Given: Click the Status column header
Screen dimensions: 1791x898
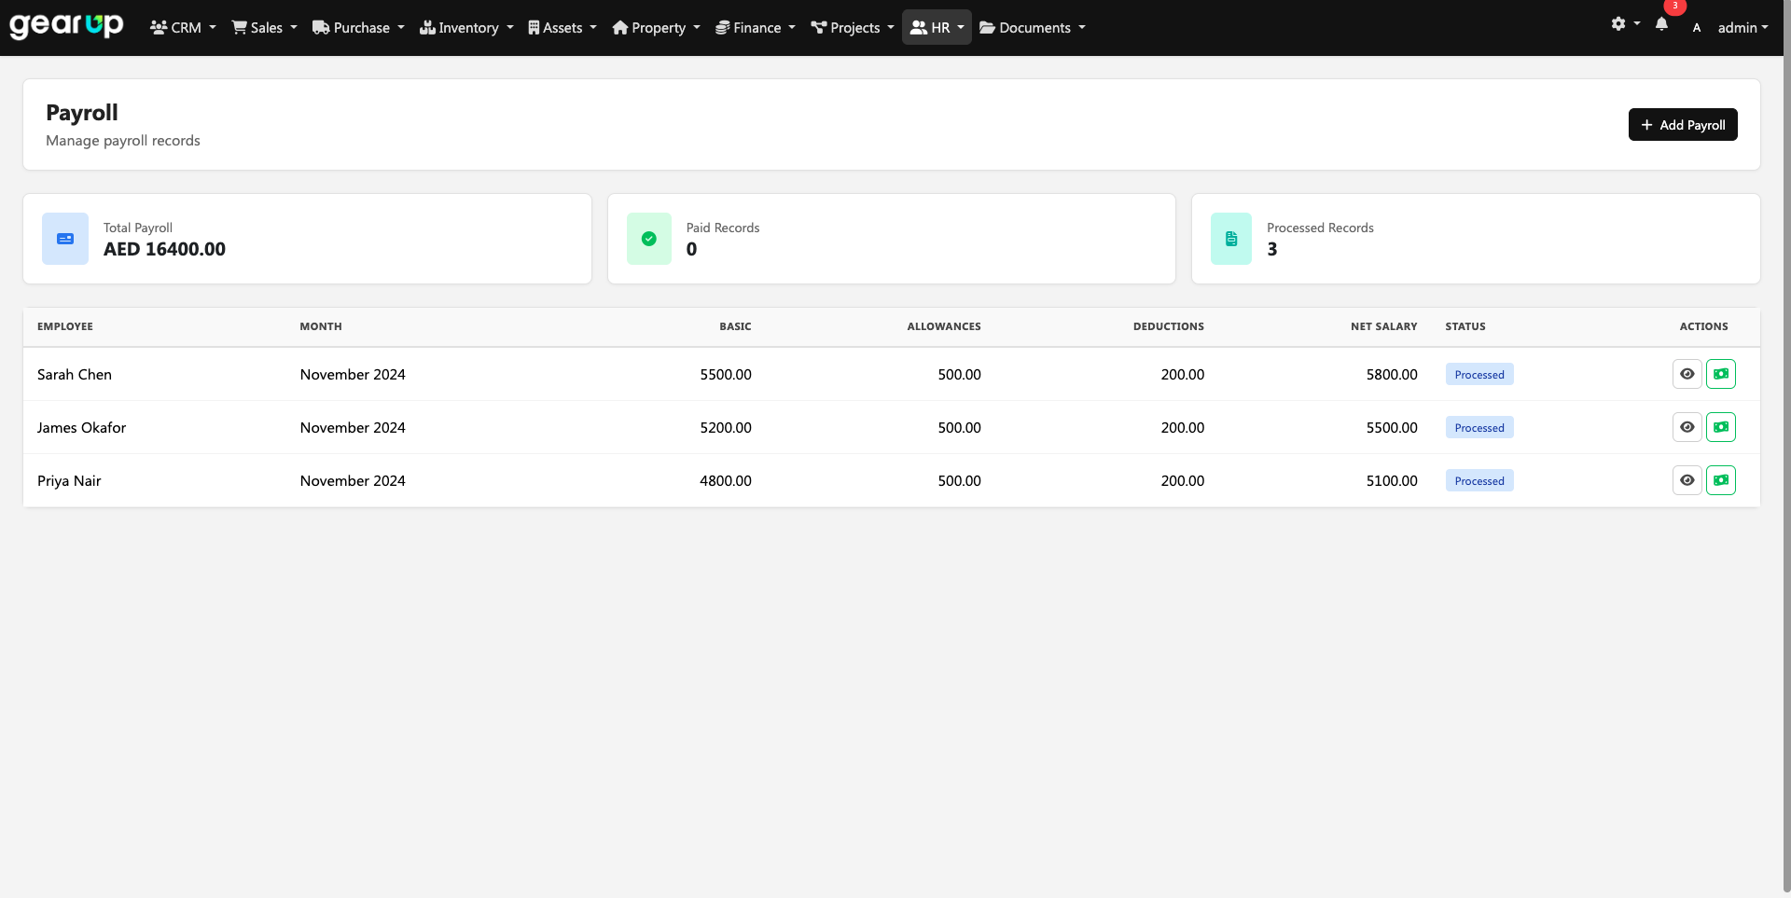Looking at the screenshot, I should point(1465,326).
